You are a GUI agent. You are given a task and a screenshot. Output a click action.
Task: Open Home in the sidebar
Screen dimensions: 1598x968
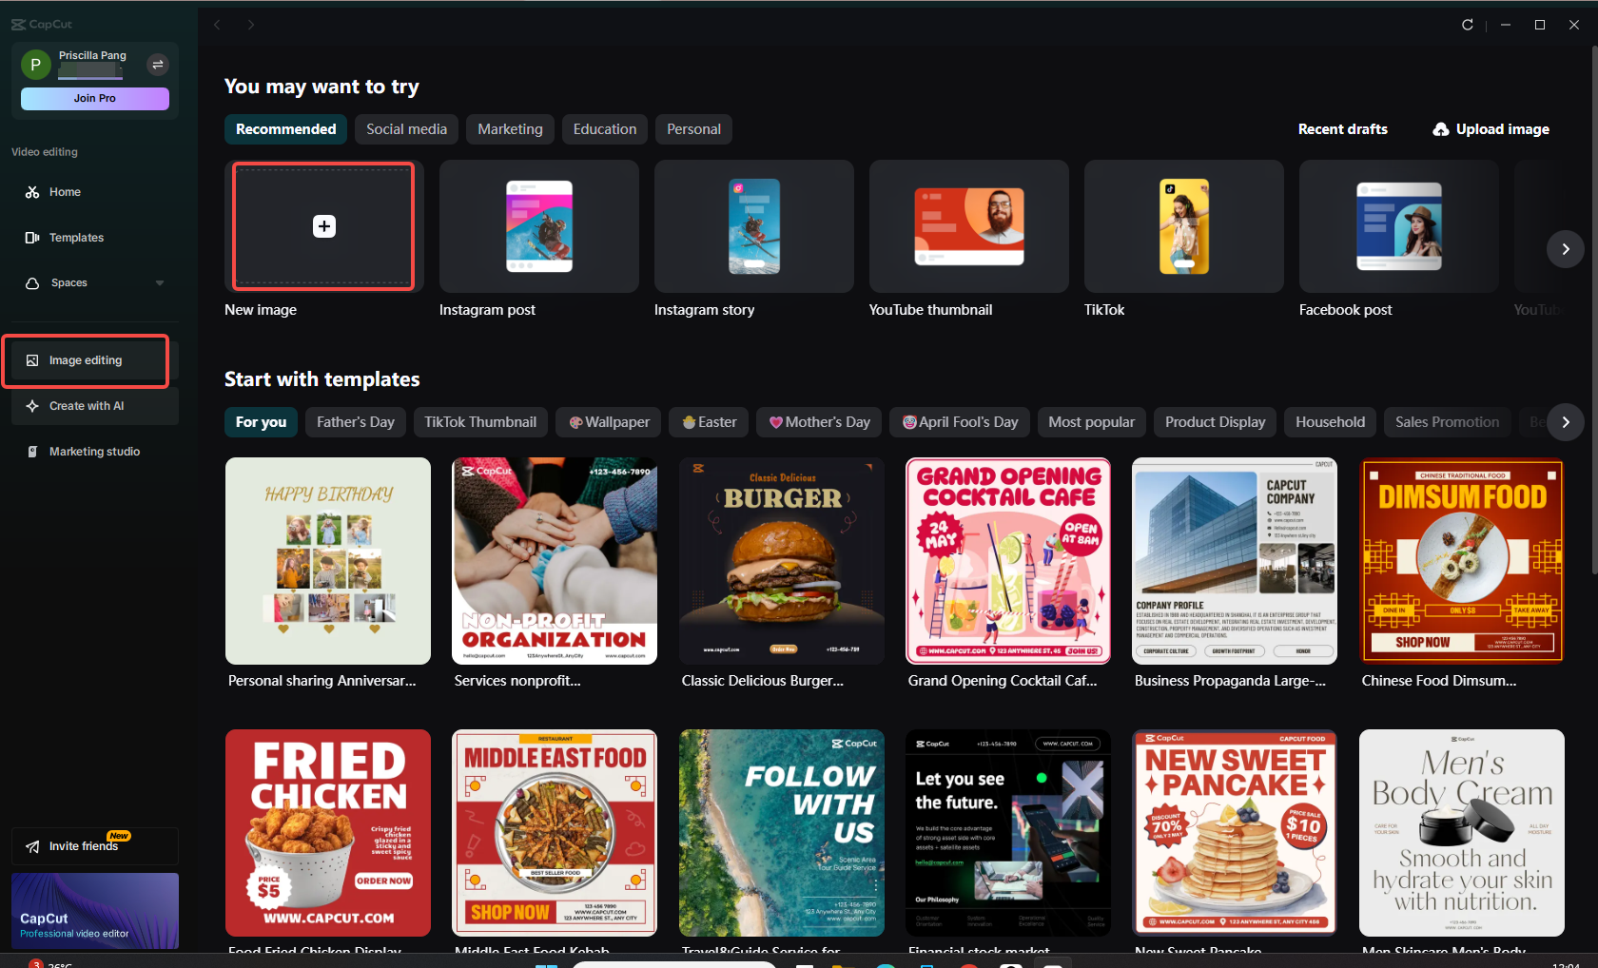click(x=95, y=192)
